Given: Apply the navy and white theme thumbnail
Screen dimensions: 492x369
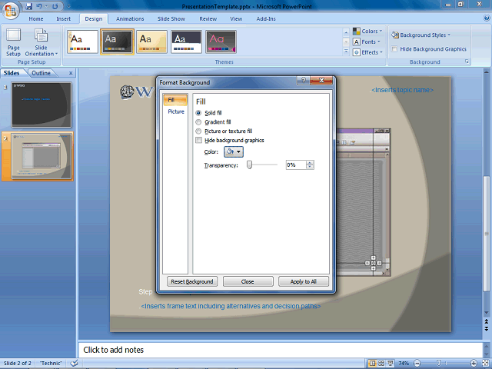Looking at the screenshot, I should pyautogui.click(x=186, y=42).
